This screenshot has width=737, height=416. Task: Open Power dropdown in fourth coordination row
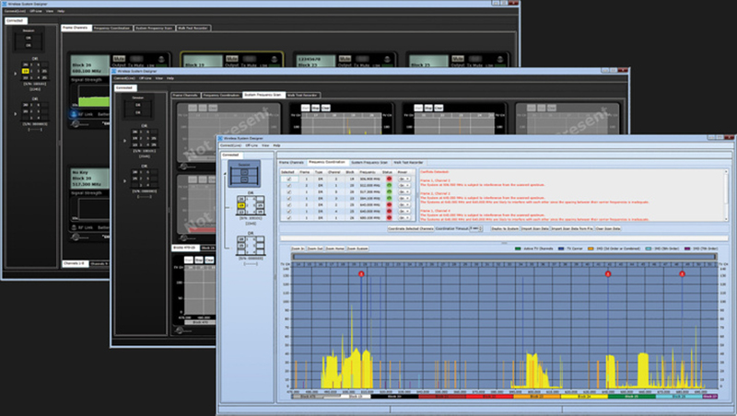pyautogui.click(x=404, y=198)
